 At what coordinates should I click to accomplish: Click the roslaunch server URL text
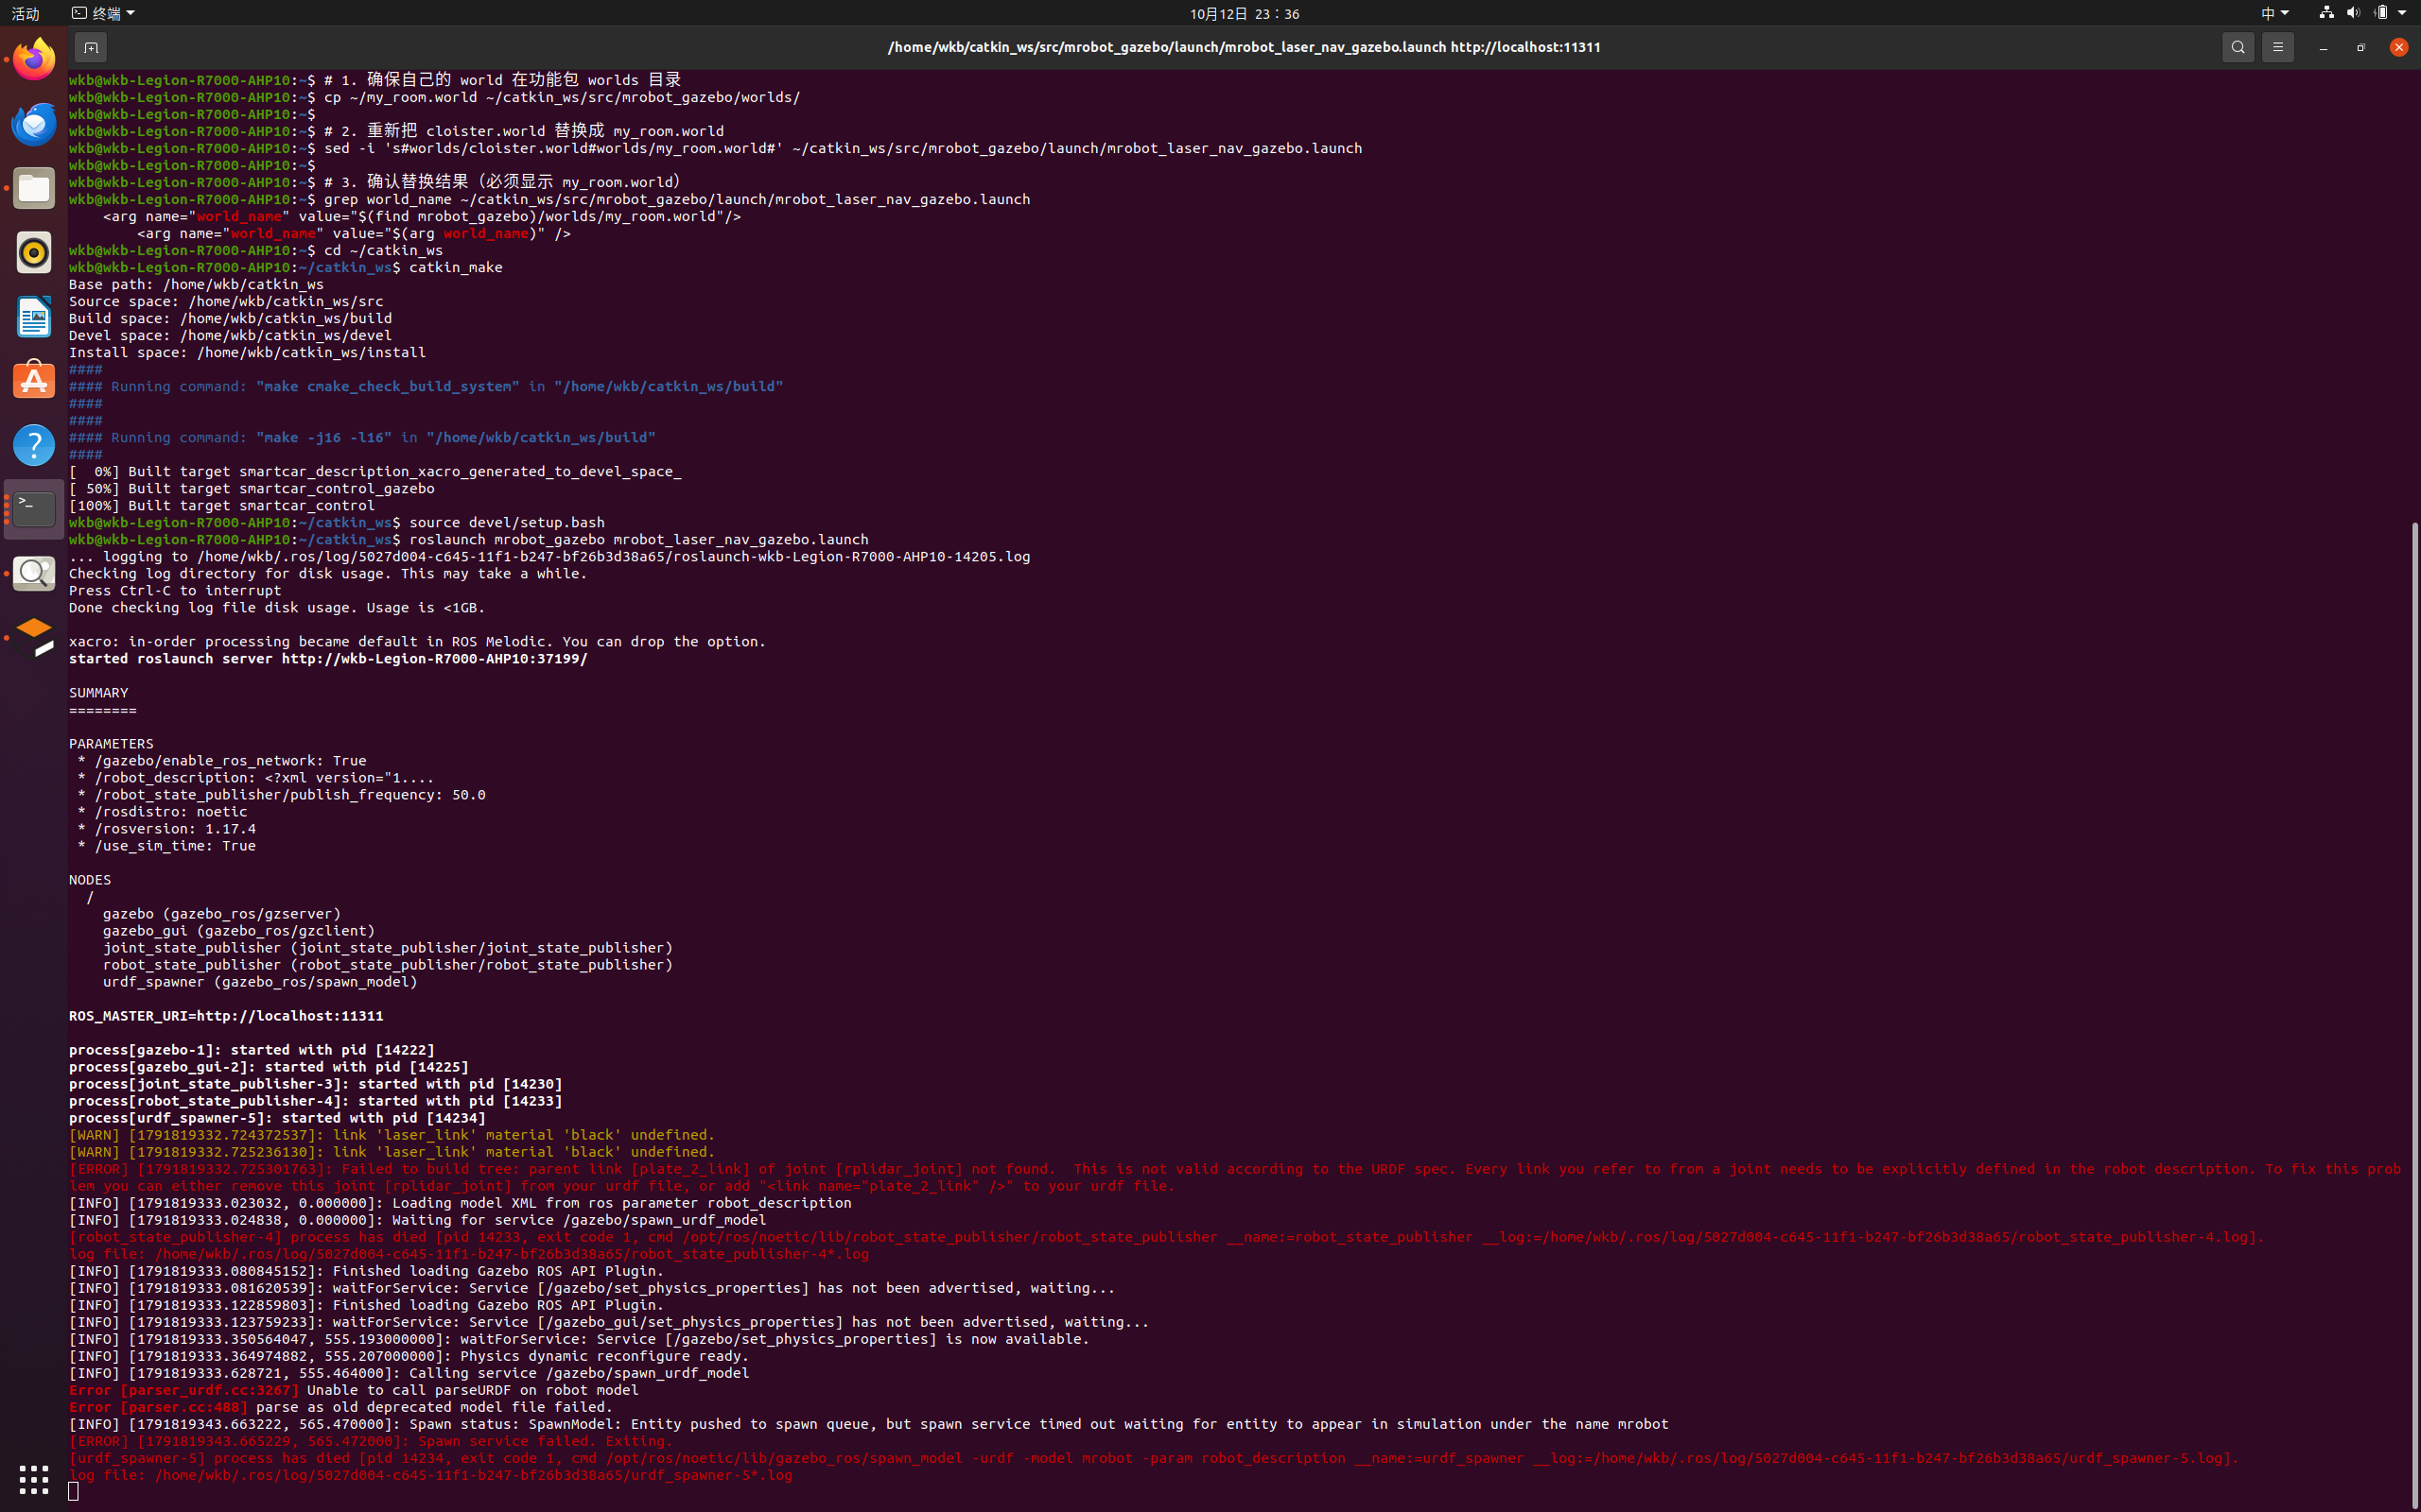point(434,659)
